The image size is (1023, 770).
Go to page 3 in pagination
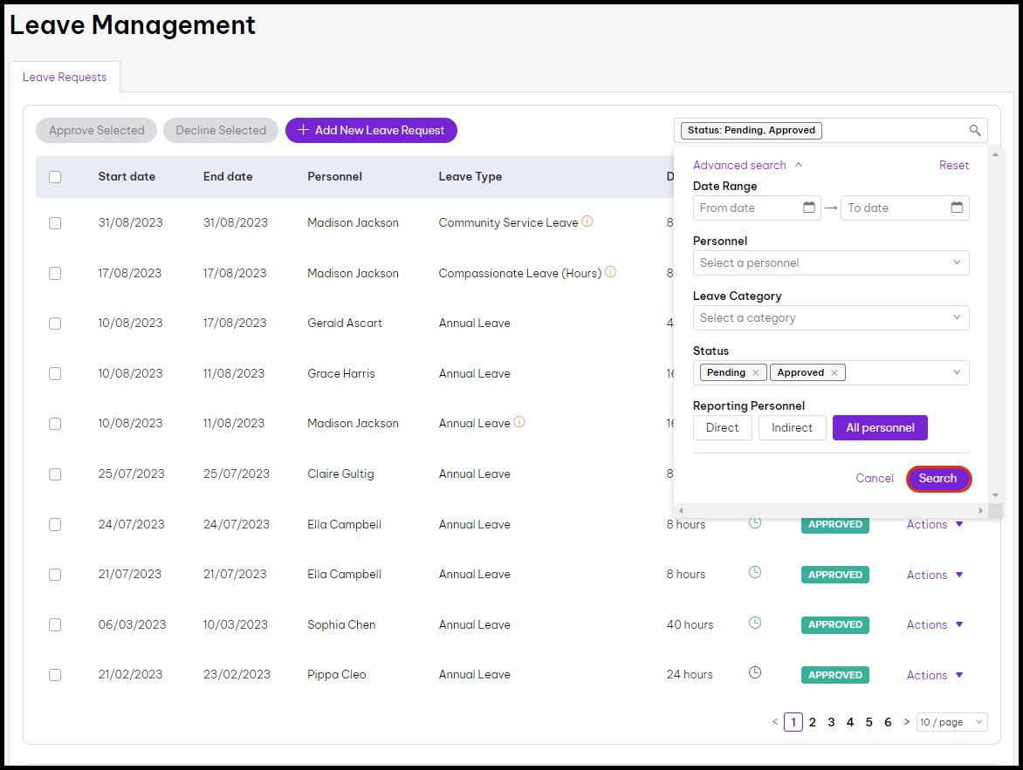point(831,722)
